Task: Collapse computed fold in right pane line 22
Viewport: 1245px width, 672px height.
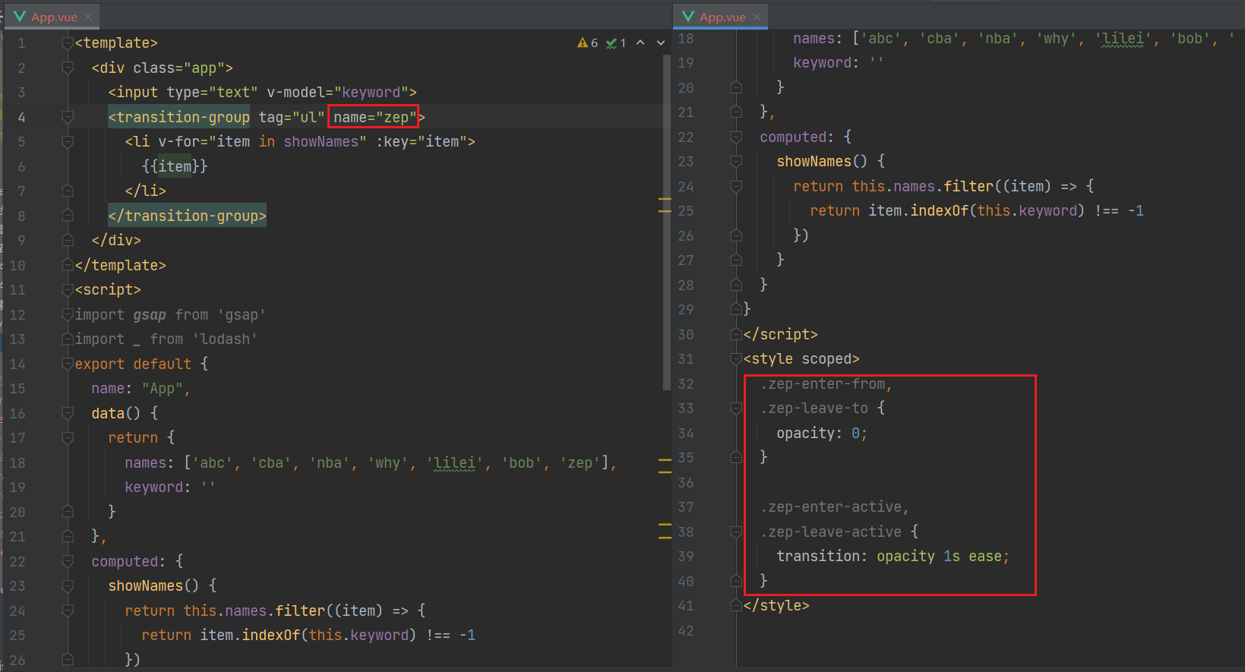Action: click(x=736, y=137)
